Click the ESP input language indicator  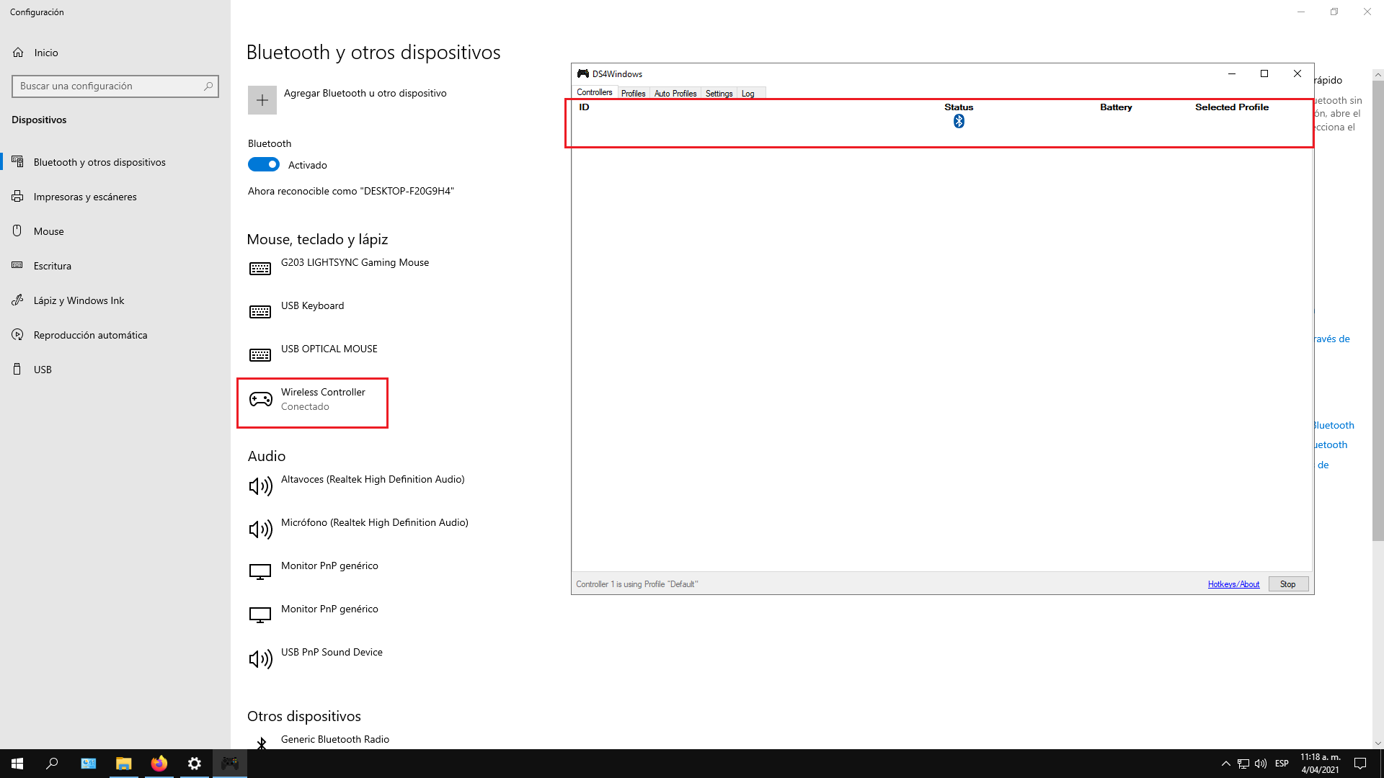point(1282,764)
